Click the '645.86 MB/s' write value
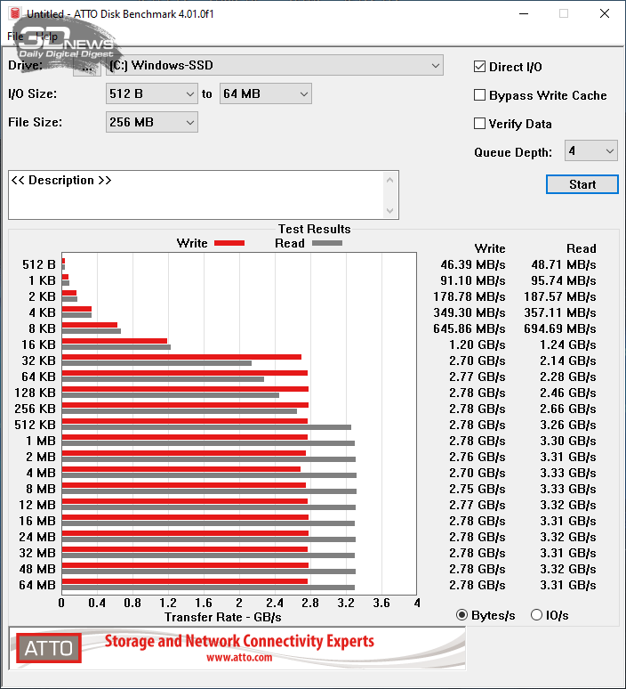The image size is (626, 689). (469, 328)
